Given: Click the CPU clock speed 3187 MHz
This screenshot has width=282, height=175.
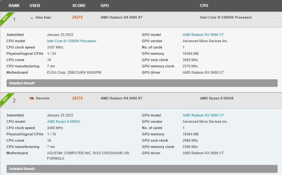Looking at the screenshot, I should coord(55,47).
